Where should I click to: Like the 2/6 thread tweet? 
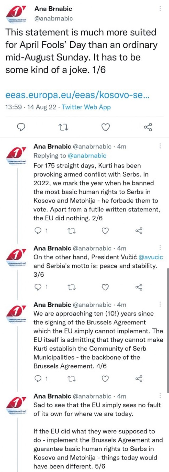pyautogui.click(x=105, y=231)
